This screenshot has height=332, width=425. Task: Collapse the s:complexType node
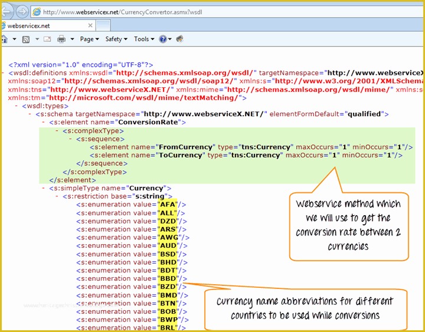click(x=57, y=131)
